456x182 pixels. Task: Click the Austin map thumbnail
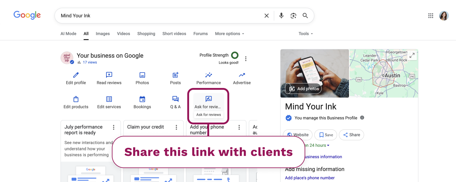(384, 73)
